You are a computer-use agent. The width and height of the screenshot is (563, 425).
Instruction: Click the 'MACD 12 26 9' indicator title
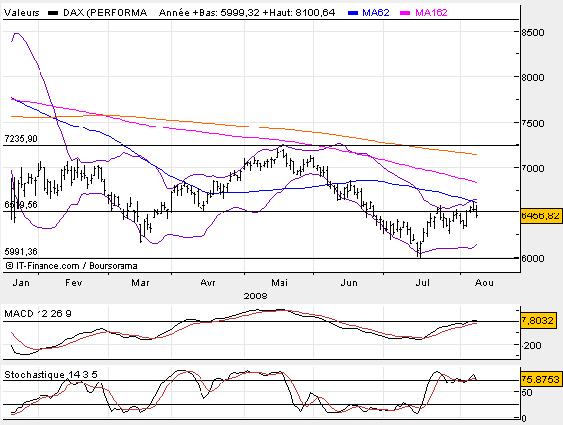pos(38,314)
